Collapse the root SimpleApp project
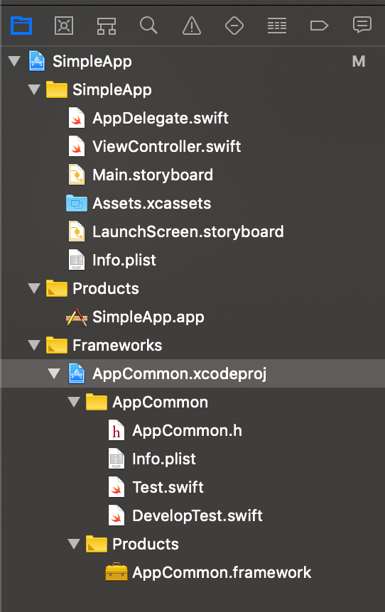Screen dimensions: 385x612 [14, 61]
